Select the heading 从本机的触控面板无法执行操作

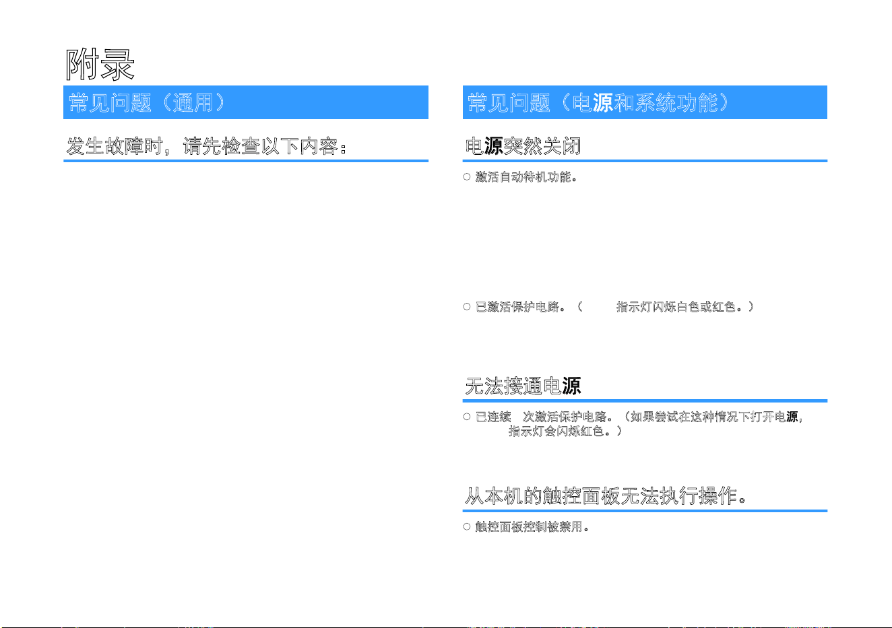[x=606, y=496]
